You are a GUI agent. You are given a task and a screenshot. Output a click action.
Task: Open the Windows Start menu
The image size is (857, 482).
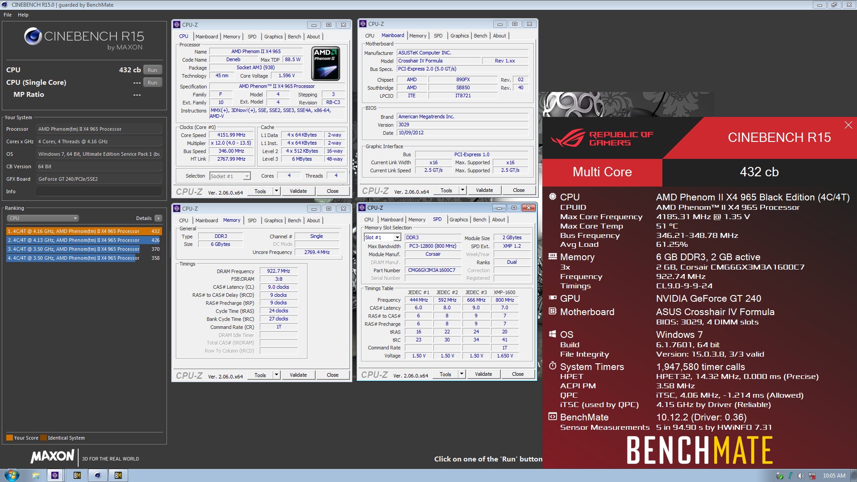(x=11, y=475)
